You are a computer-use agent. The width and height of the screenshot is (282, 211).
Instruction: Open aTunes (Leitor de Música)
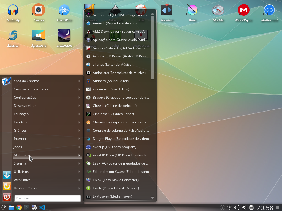click(x=118, y=65)
